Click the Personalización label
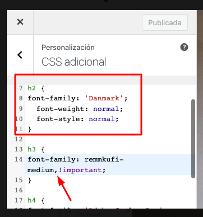 coord(68,47)
